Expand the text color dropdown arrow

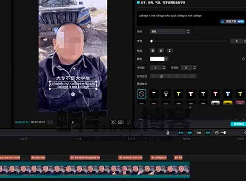point(167,59)
